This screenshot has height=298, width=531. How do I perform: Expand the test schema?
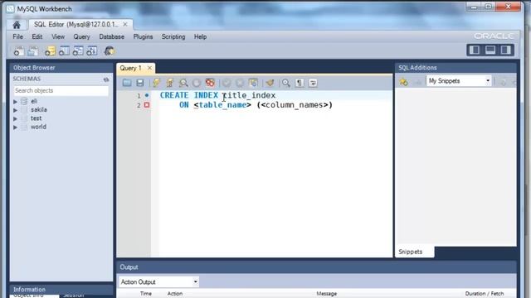coord(15,118)
